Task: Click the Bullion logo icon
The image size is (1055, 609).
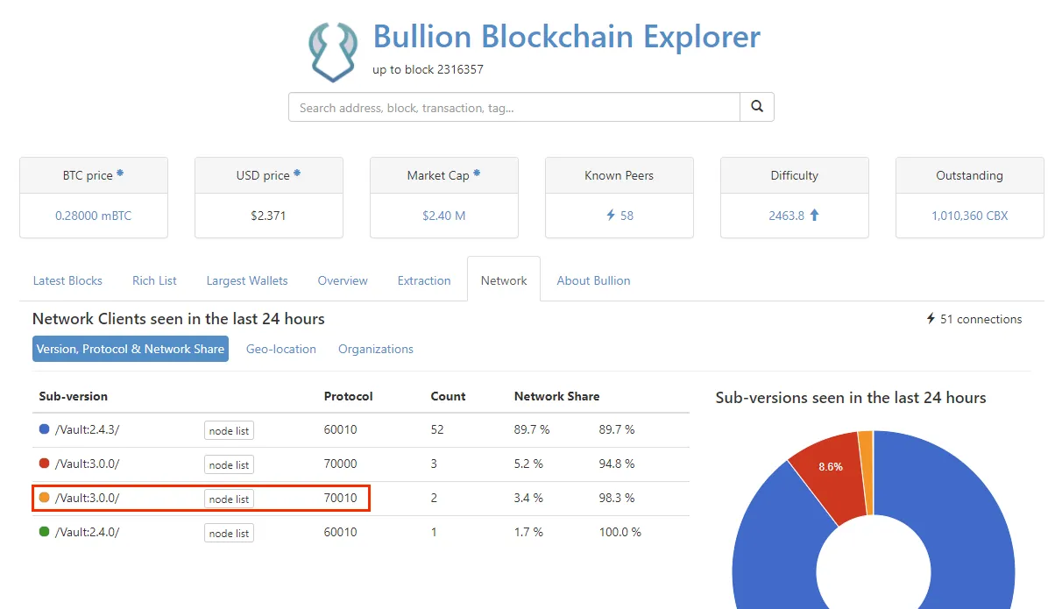Action: [333, 53]
